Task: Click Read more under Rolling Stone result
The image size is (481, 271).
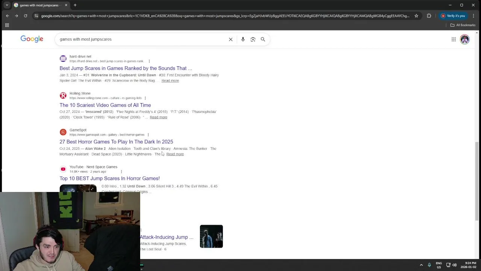Action: click(x=159, y=117)
